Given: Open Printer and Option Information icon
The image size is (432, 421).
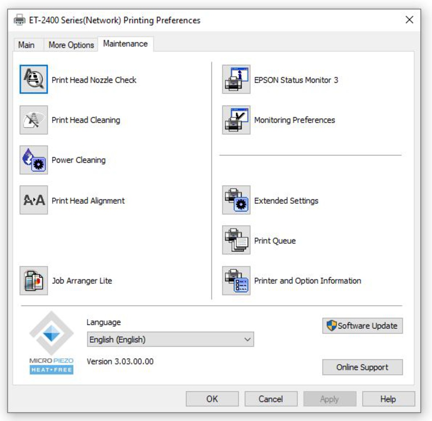Looking at the screenshot, I should [236, 281].
